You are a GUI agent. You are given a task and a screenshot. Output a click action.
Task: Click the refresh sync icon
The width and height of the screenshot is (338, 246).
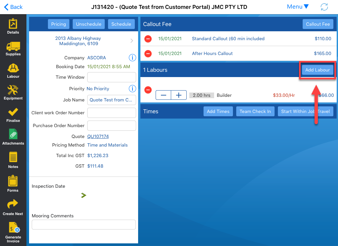324,7
